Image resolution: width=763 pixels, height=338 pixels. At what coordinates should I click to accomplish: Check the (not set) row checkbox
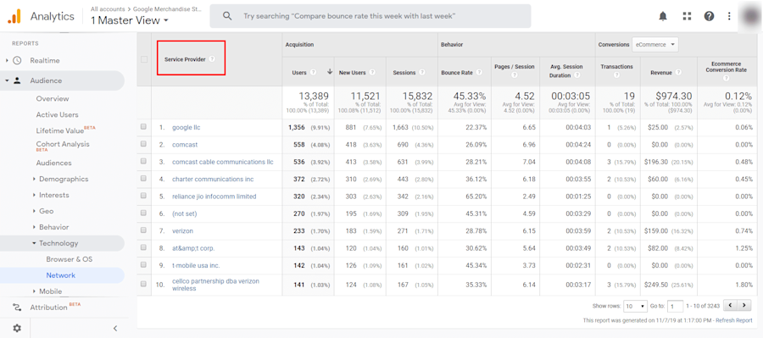(143, 213)
